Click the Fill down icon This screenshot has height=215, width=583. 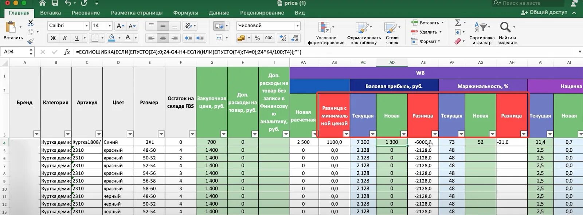458,32
